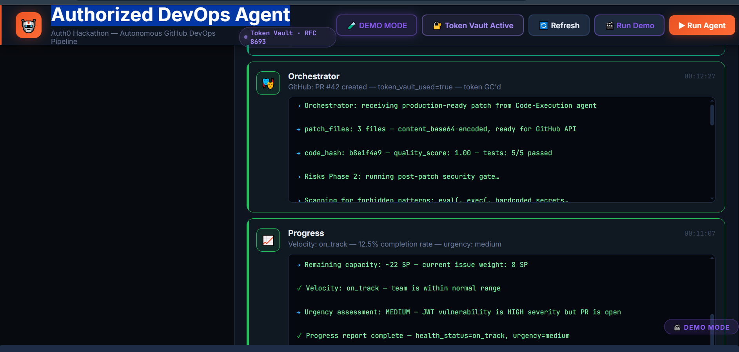Click the lock icon in Token Vault Active
This screenshot has height=352, width=739.
pyautogui.click(x=437, y=25)
